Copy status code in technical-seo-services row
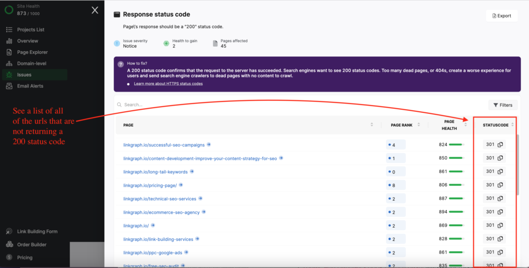Image resolution: width=529 pixels, height=268 pixels. pos(500,199)
